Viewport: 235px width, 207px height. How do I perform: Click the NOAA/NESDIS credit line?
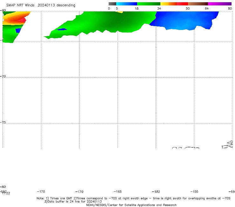[131, 205]
